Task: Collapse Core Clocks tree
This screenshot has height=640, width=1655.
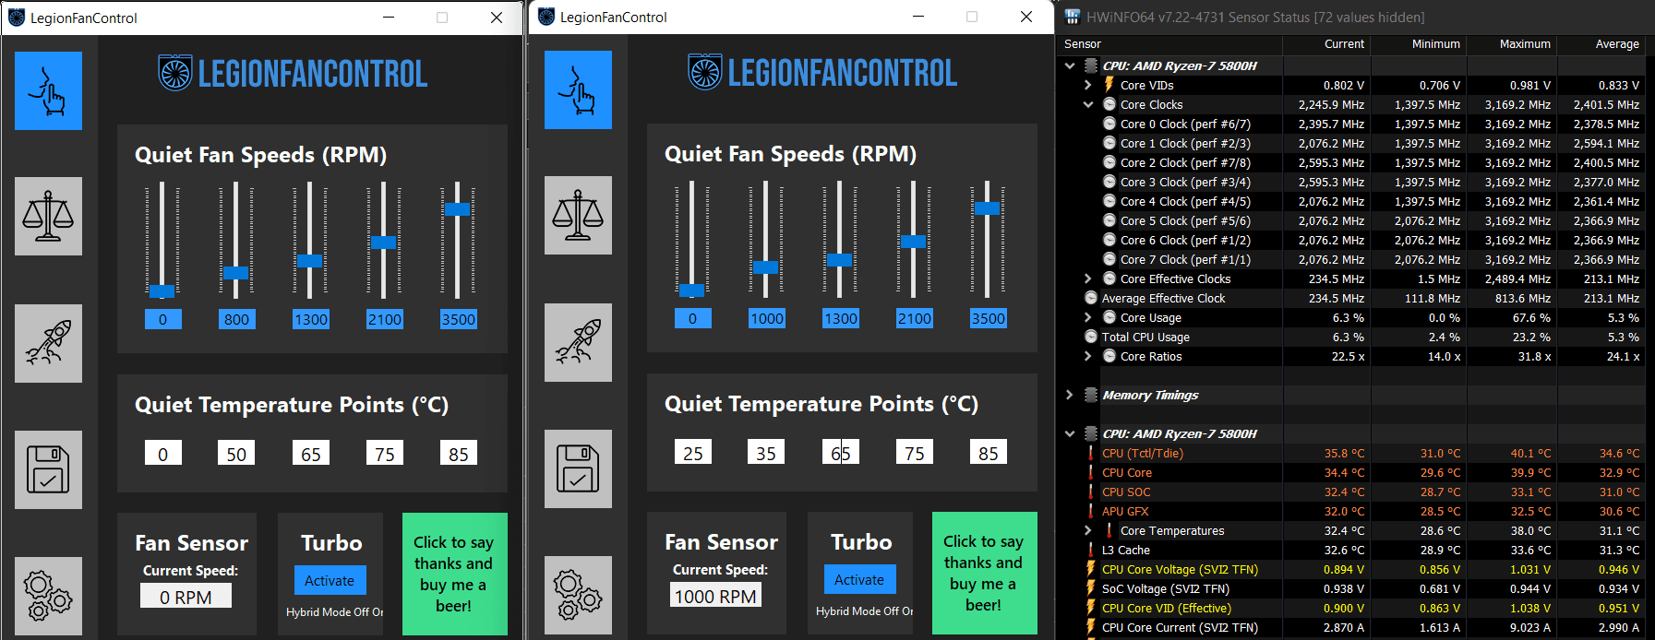Action: (1088, 104)
